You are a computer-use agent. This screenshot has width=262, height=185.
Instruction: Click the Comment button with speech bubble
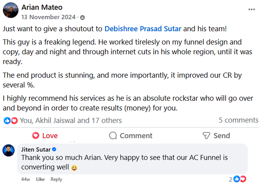(131, 135)
